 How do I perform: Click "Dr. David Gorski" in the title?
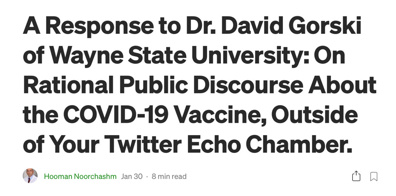[273, 26]
